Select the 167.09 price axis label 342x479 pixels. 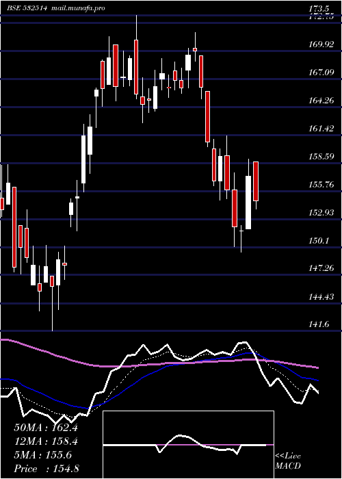(x=321, y=73)
